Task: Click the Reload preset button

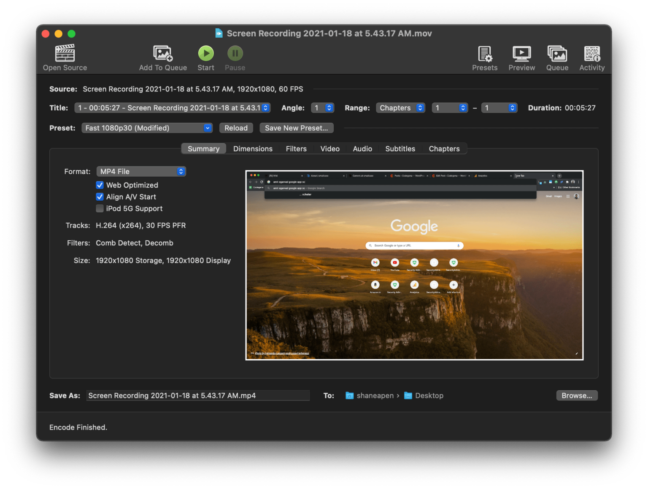Action: point(236,128)
